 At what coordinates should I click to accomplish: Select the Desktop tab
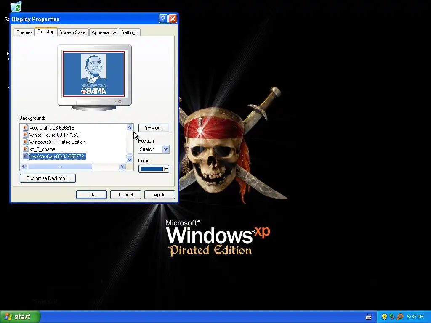point(46,32)
